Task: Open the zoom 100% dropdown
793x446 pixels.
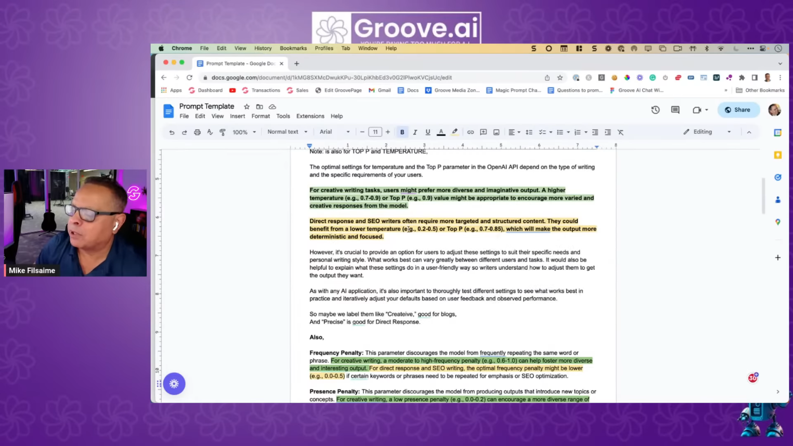Action: click(244, 132)
